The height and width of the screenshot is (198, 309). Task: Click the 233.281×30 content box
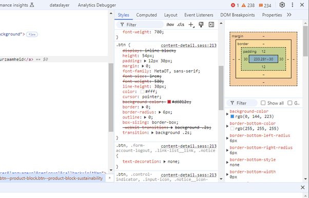coord(263,59)
